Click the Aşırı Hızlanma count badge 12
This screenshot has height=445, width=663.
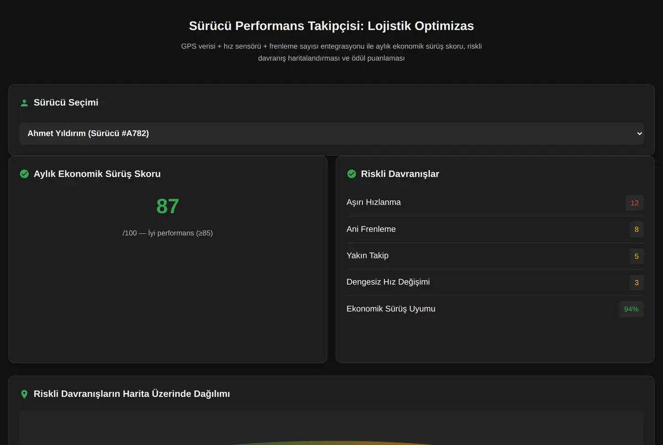point(634,203)
